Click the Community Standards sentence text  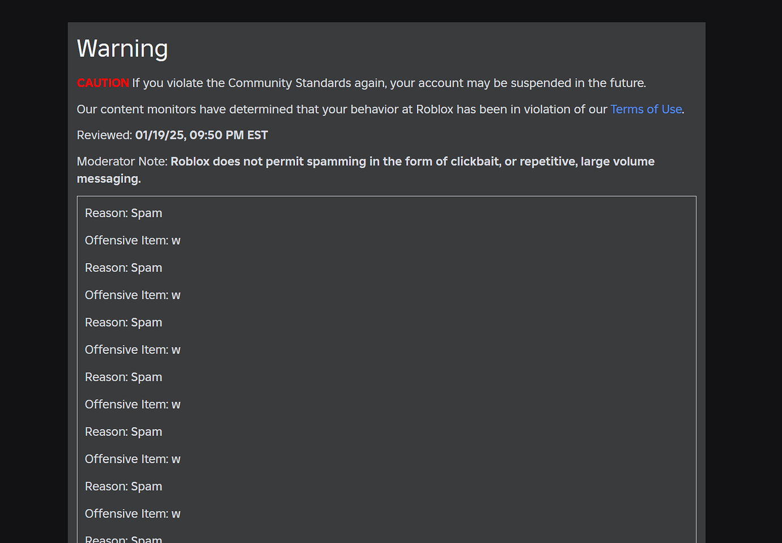(x=389, y=83)
